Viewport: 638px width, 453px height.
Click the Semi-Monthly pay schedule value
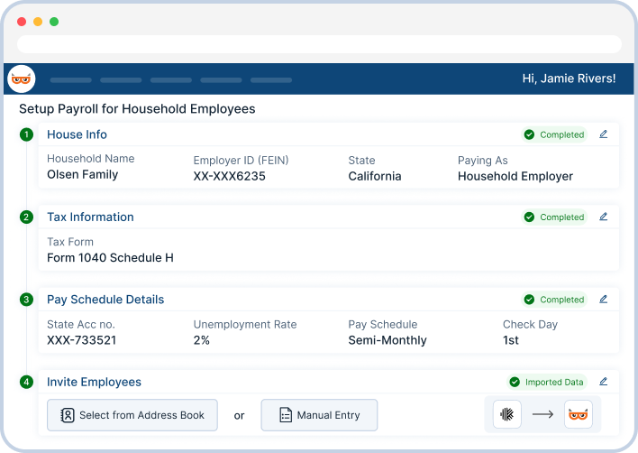tap(387, 340)
